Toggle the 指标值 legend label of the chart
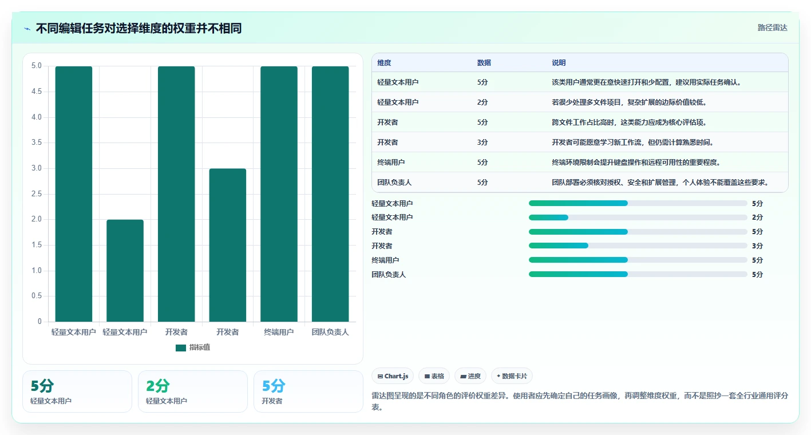Screen dimensions: 811x435 pos(200,347)
